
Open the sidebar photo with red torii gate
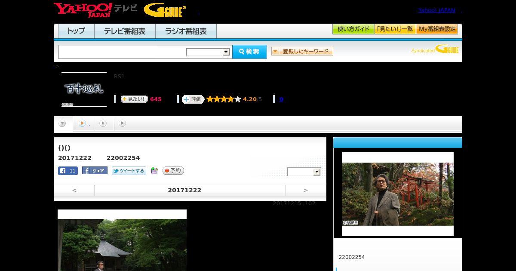[x=398, y=194]
